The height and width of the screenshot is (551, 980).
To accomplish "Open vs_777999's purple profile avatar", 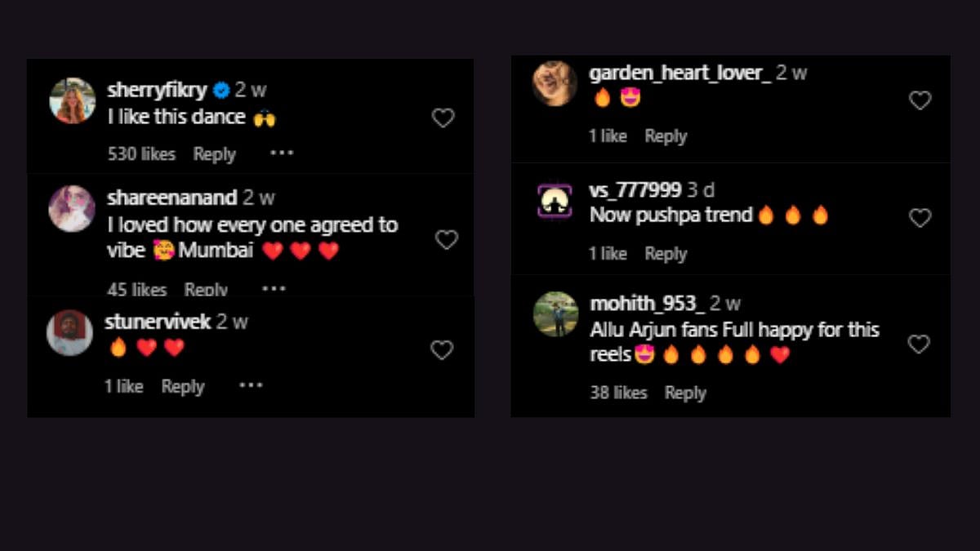I will pos(555,201).
